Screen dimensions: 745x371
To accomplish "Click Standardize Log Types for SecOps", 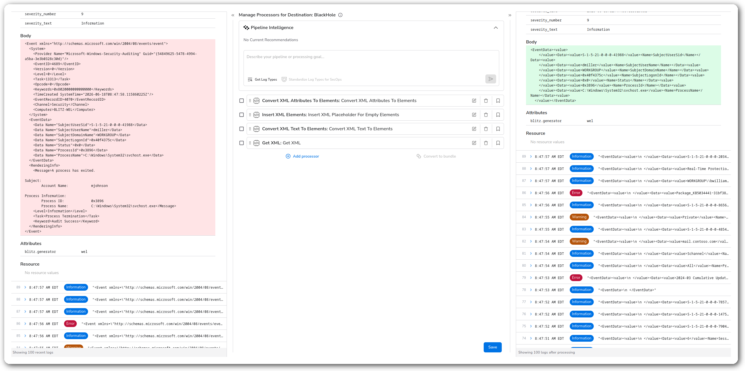I will pos(312,79).
